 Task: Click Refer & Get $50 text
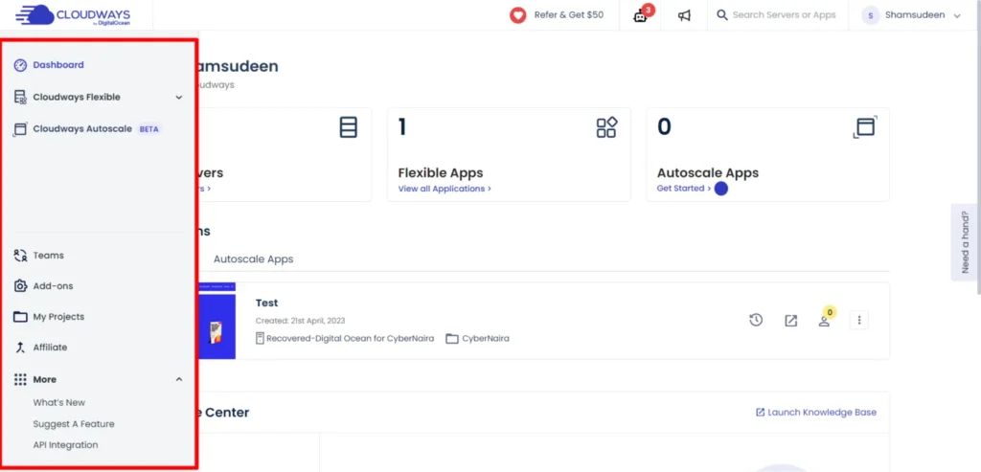pyautogui.click(x=569, y=15)
